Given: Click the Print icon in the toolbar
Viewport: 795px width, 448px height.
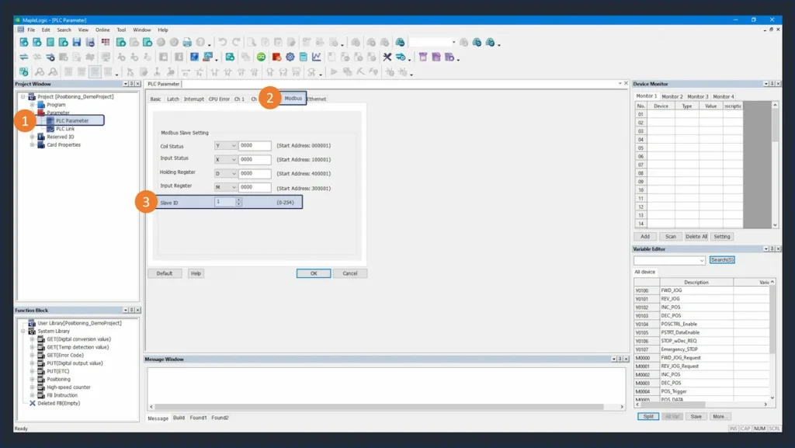Looking at the screenshot, I should point(186,42).
